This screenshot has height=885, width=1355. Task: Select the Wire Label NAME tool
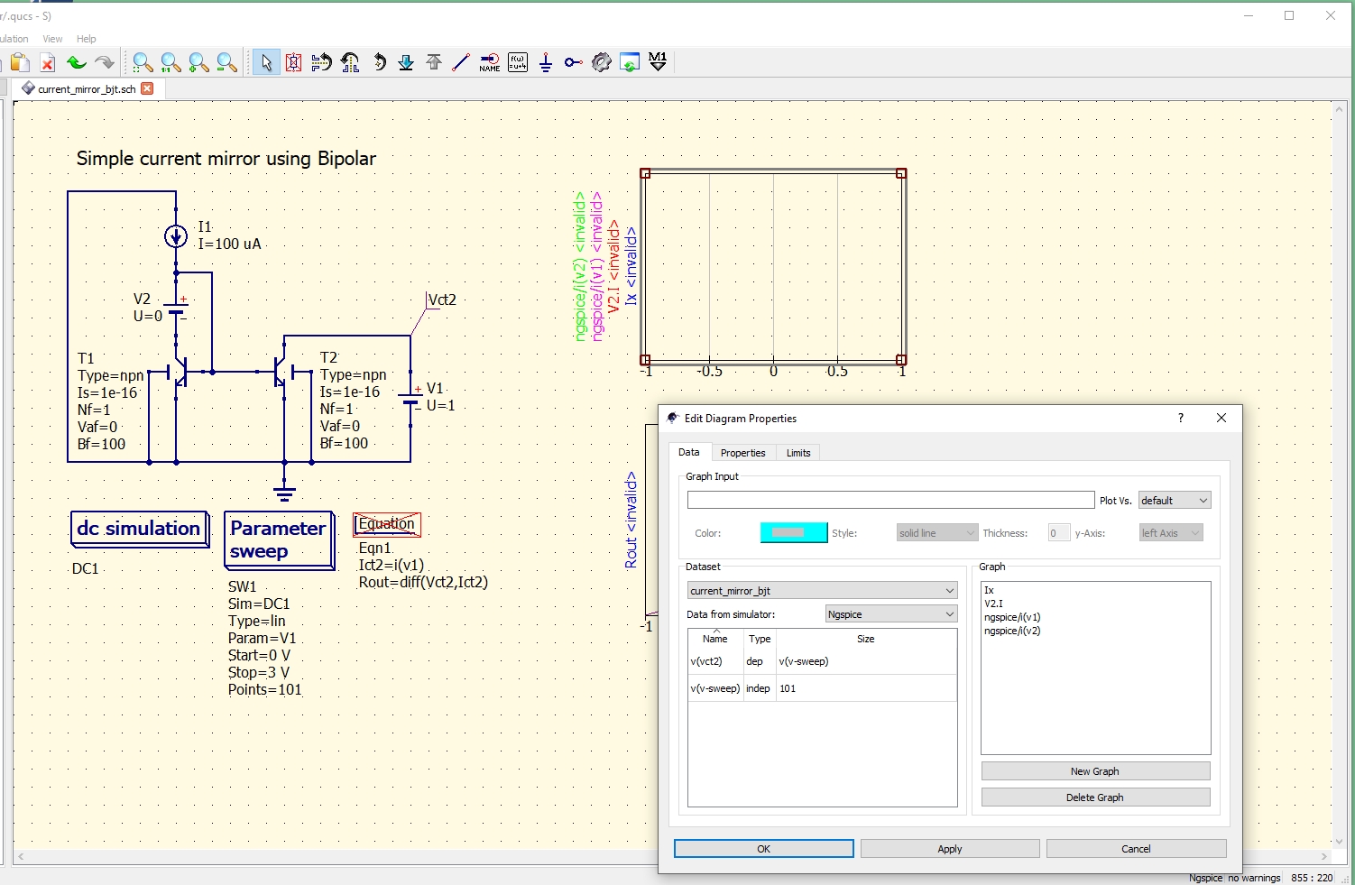pos(490,62)
